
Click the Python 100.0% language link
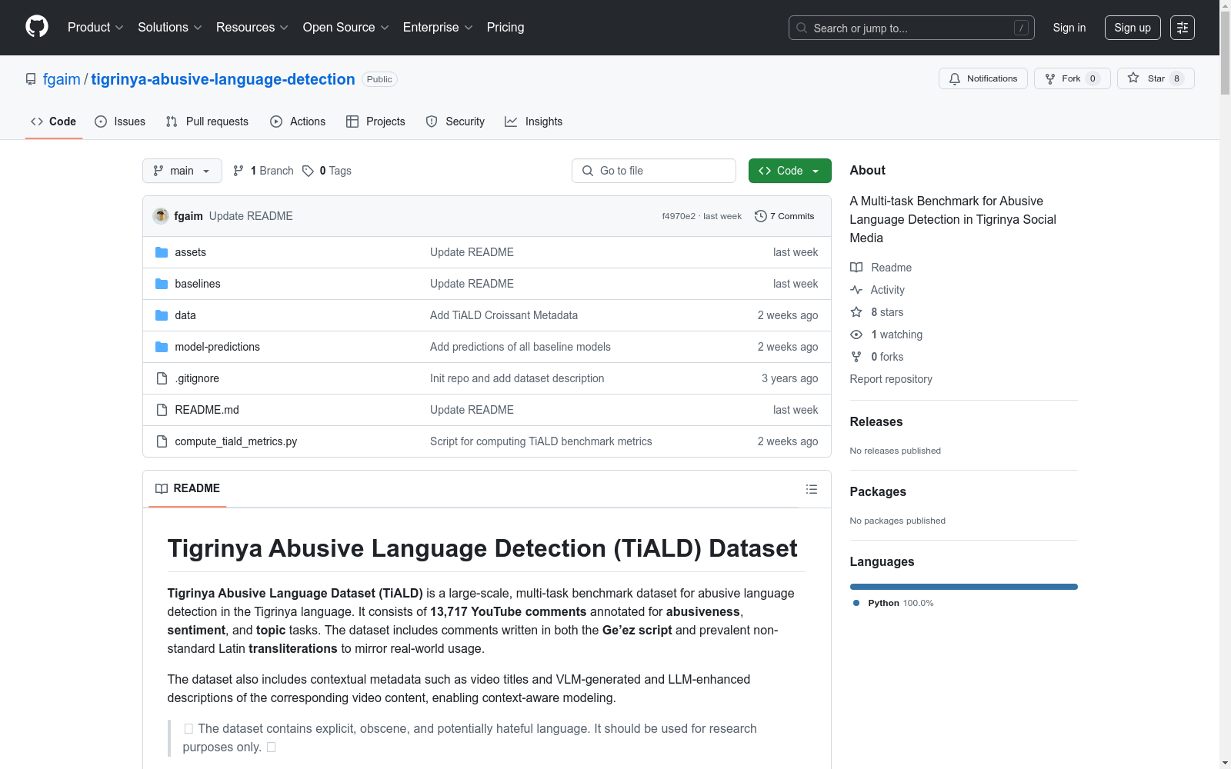pos(892,603)
